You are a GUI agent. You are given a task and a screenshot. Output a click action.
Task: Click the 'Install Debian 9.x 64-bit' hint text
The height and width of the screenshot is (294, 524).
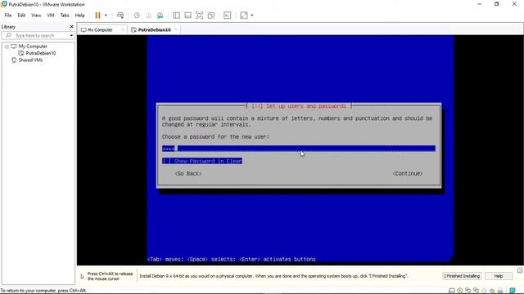tap(273, 276)
